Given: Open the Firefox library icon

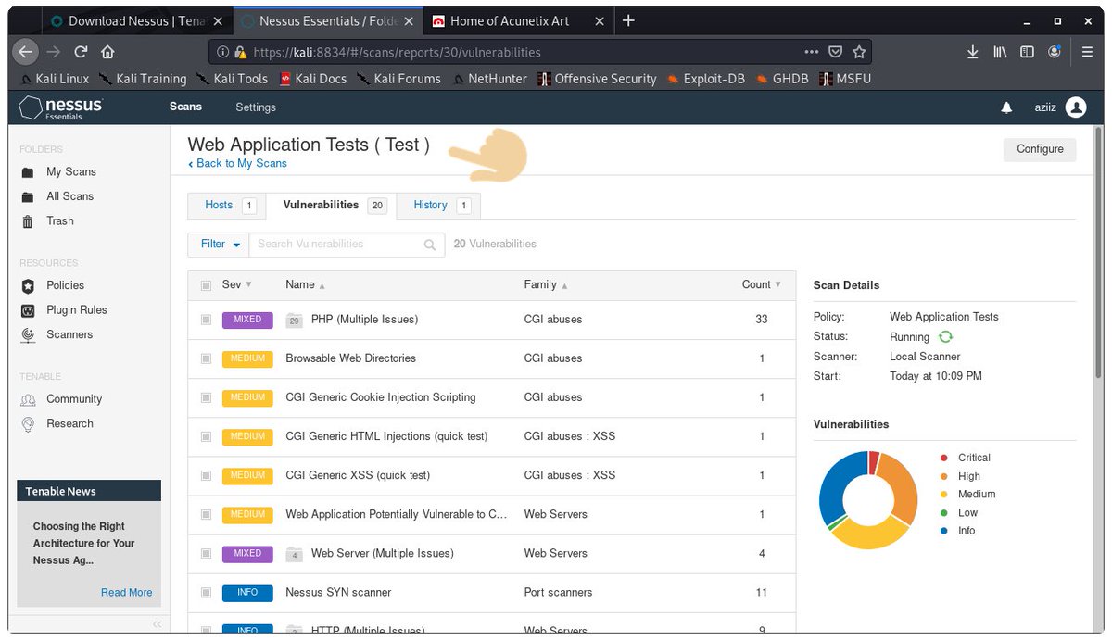Looking at the screenshot, I should pyautogui.click(x=1000, y=53).
